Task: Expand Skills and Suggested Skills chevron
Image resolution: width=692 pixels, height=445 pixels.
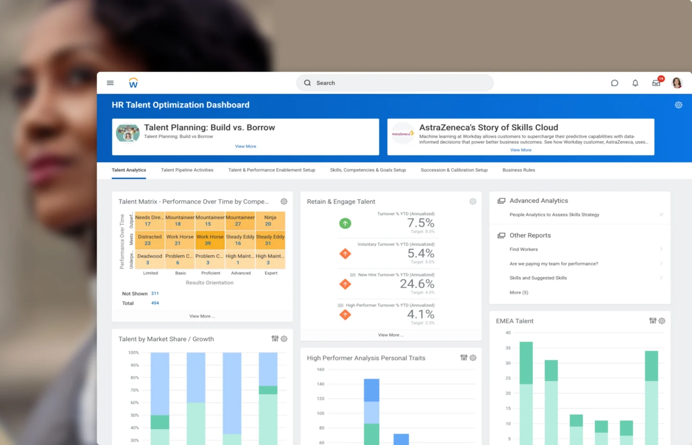Action: pyautogui.click(x=661, y=278)
